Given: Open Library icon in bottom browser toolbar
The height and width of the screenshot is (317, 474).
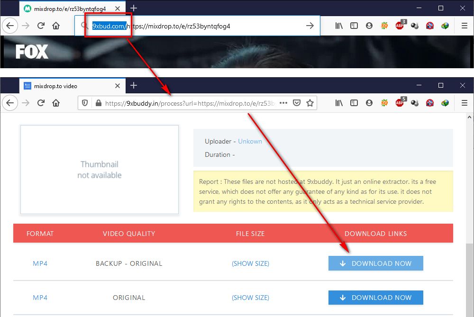Looking at the screenshot, I should [339, 103].
